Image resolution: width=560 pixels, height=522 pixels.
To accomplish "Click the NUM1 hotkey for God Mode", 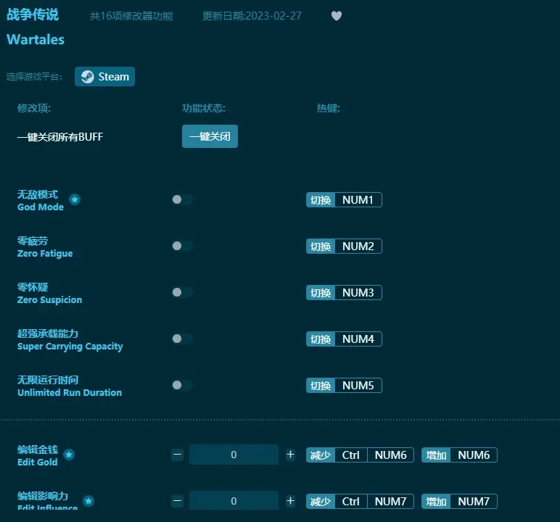I will [358, 199].
